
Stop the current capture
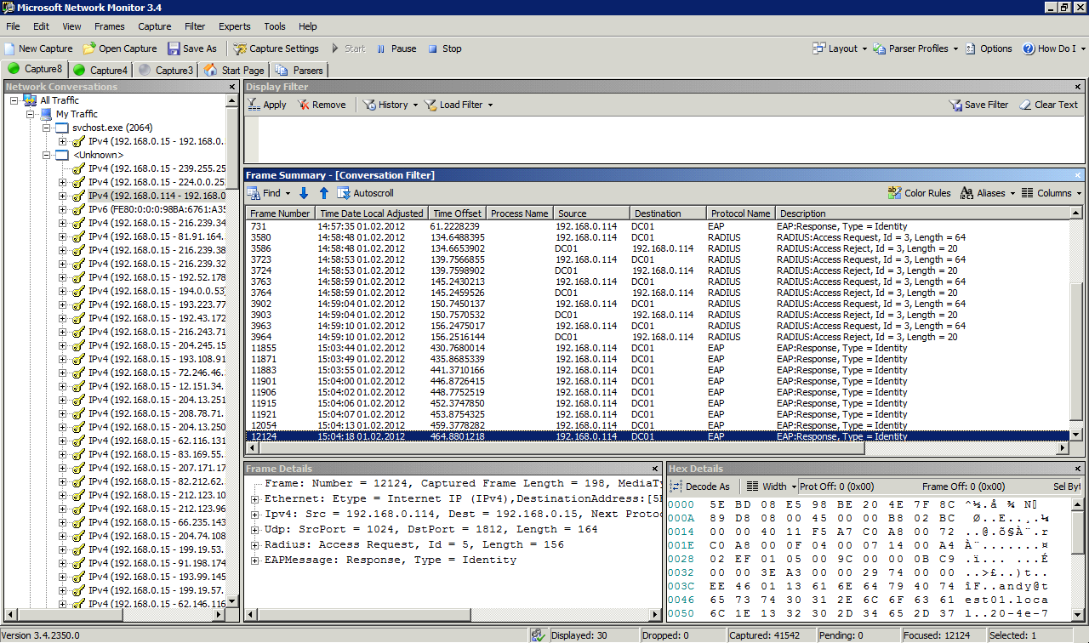click(x=444, y=48)
